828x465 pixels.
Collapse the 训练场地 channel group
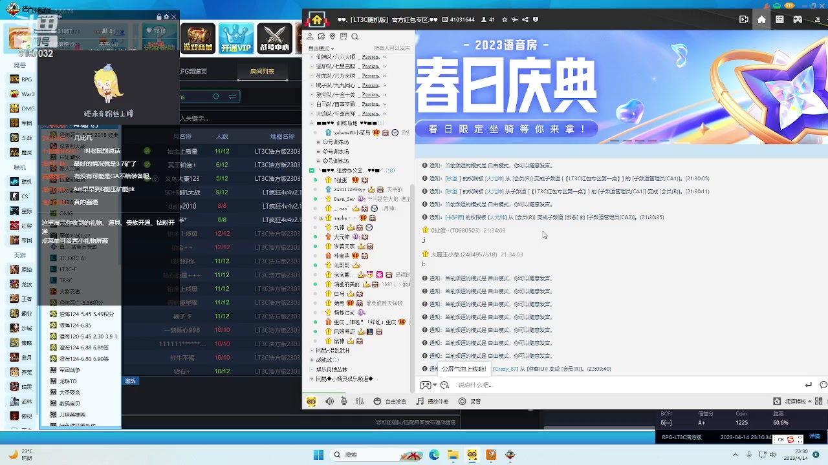[x=312, y=123]
